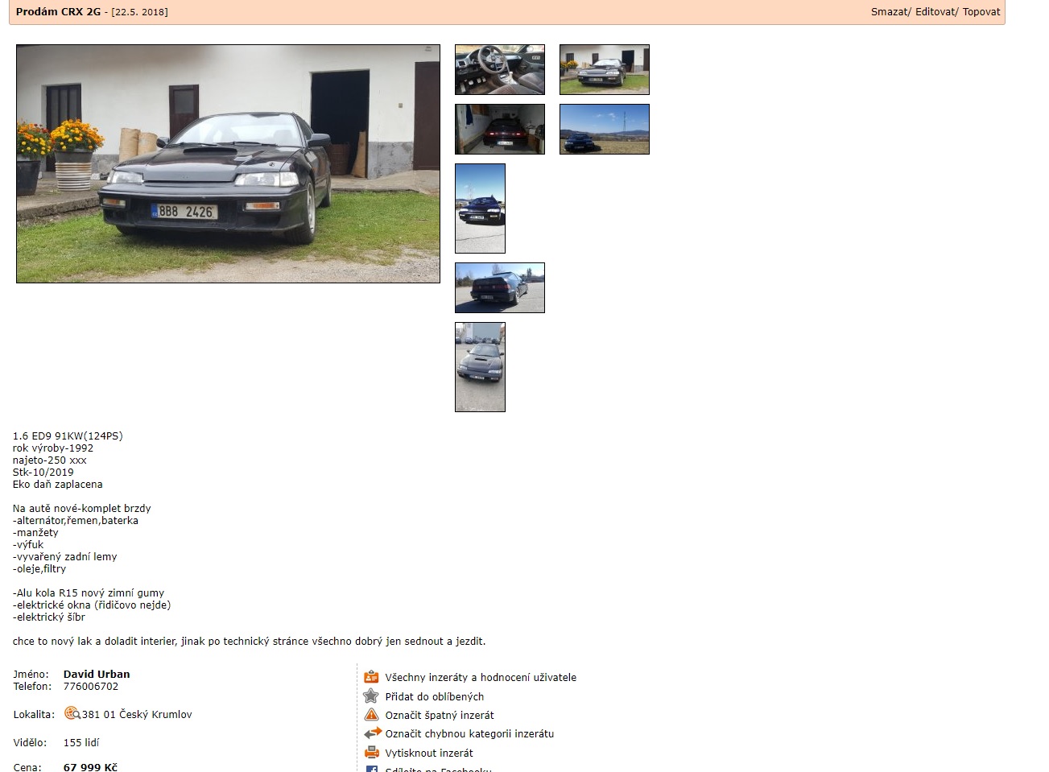
Task: Click the printer icon
Action: tap(371, 753)
